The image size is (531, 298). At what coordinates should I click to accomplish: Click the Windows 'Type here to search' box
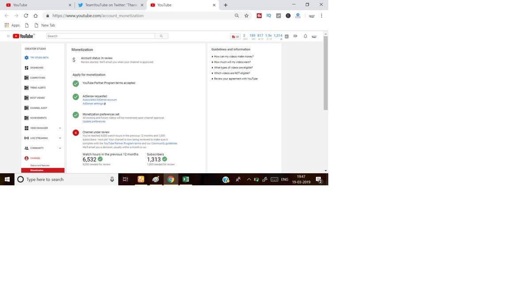tap(66, 180)
